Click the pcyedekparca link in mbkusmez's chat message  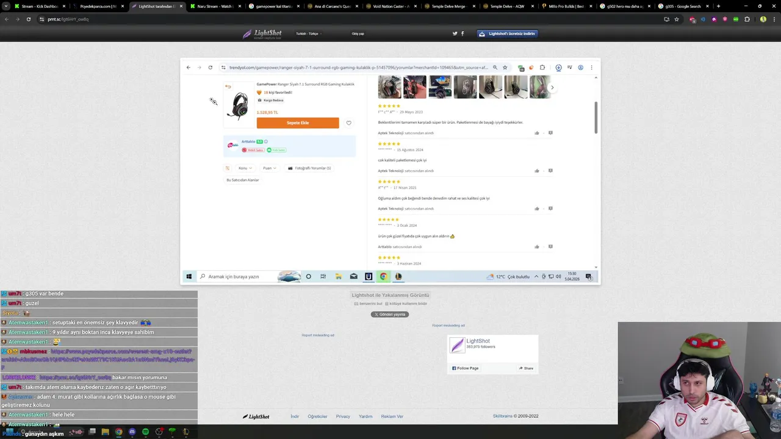point(98,359)
